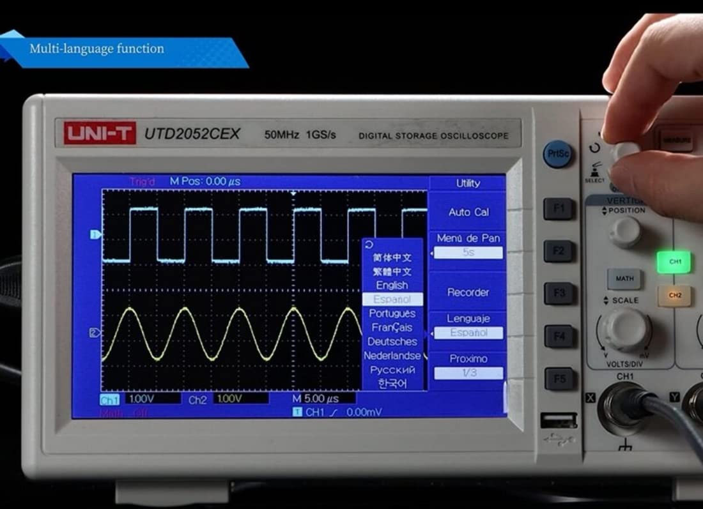This screenshot has height=509, width=703.
Task: Click the ground symbol below CH1 connector
Action: [x=624, y=445]
